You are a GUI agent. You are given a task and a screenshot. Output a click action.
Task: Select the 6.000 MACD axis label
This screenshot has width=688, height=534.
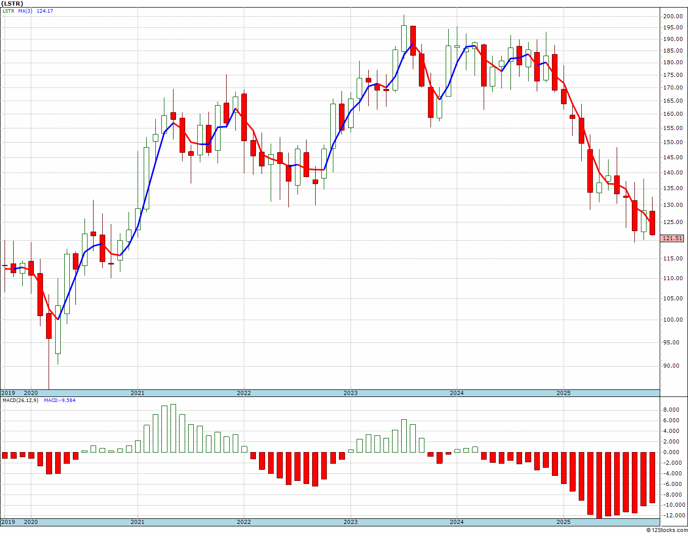(x=672, y=421)
